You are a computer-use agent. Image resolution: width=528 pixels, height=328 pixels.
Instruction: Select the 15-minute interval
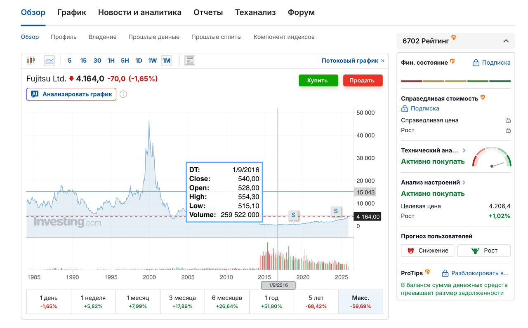coord(83,61)
